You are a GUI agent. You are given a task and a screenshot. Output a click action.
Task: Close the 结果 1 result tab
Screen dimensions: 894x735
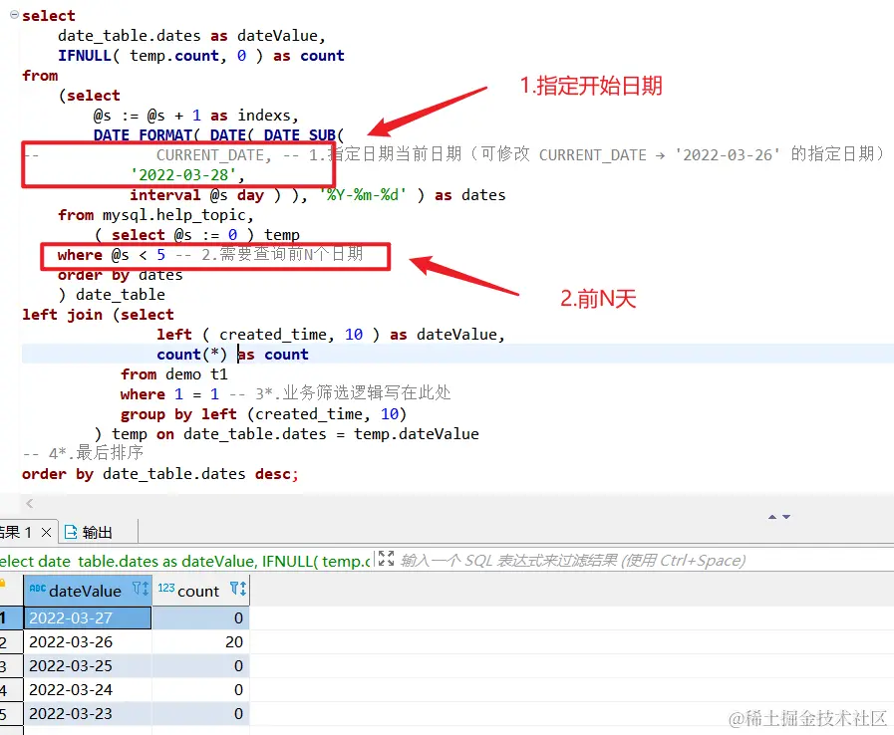(46, 532)
